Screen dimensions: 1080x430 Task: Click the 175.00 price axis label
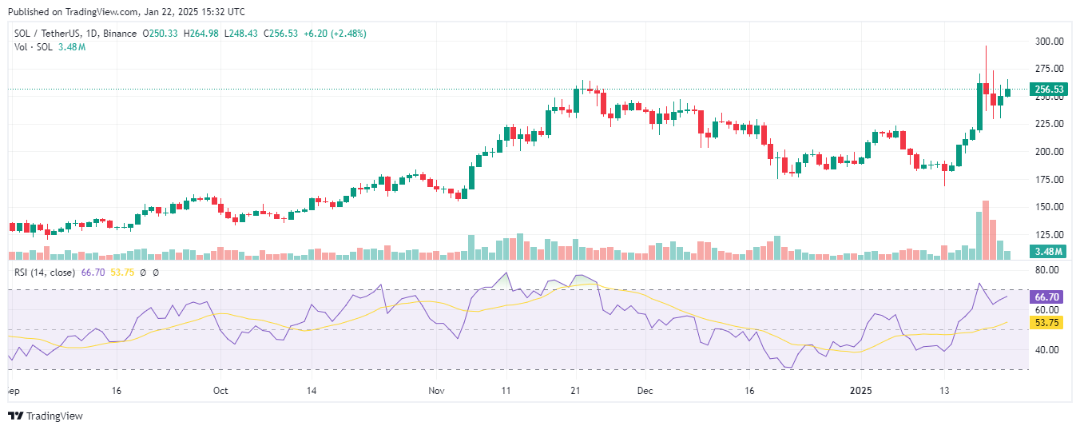1049,179
